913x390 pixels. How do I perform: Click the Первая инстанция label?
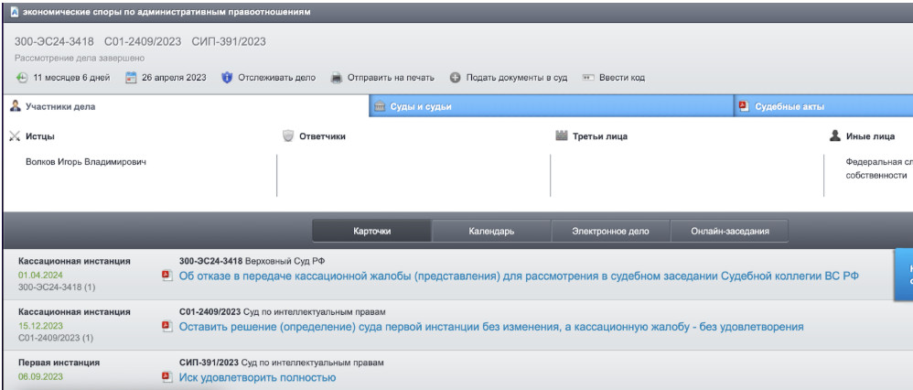click(59, 363)
